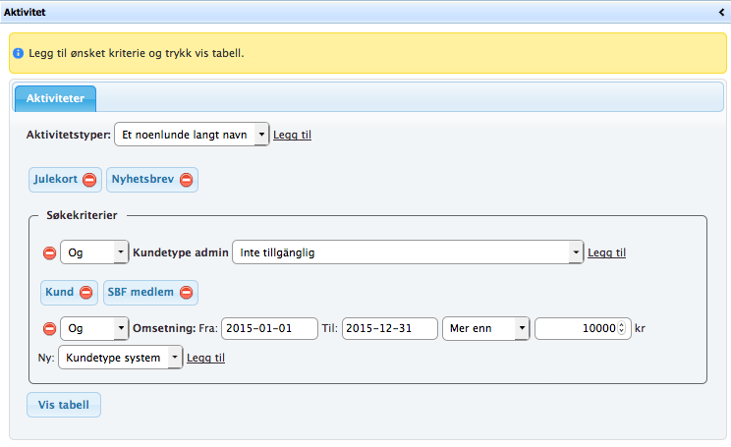Image resolution: width=731 pixels, height=447 pixels.
Task: Delete the Kundetype admin criterion row
Action: click(49, 253)
